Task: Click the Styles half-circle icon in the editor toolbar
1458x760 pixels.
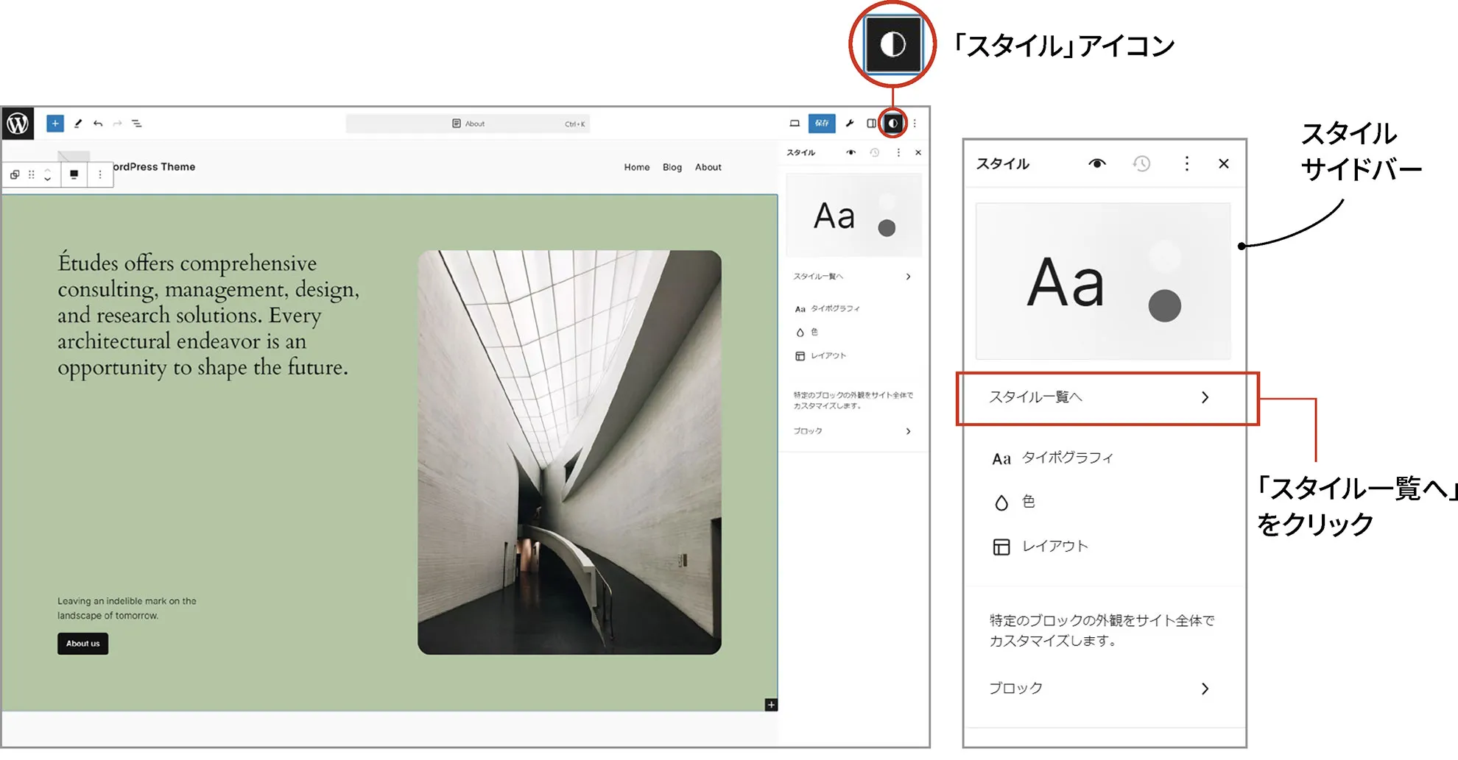Action: (x=893, y=124)
